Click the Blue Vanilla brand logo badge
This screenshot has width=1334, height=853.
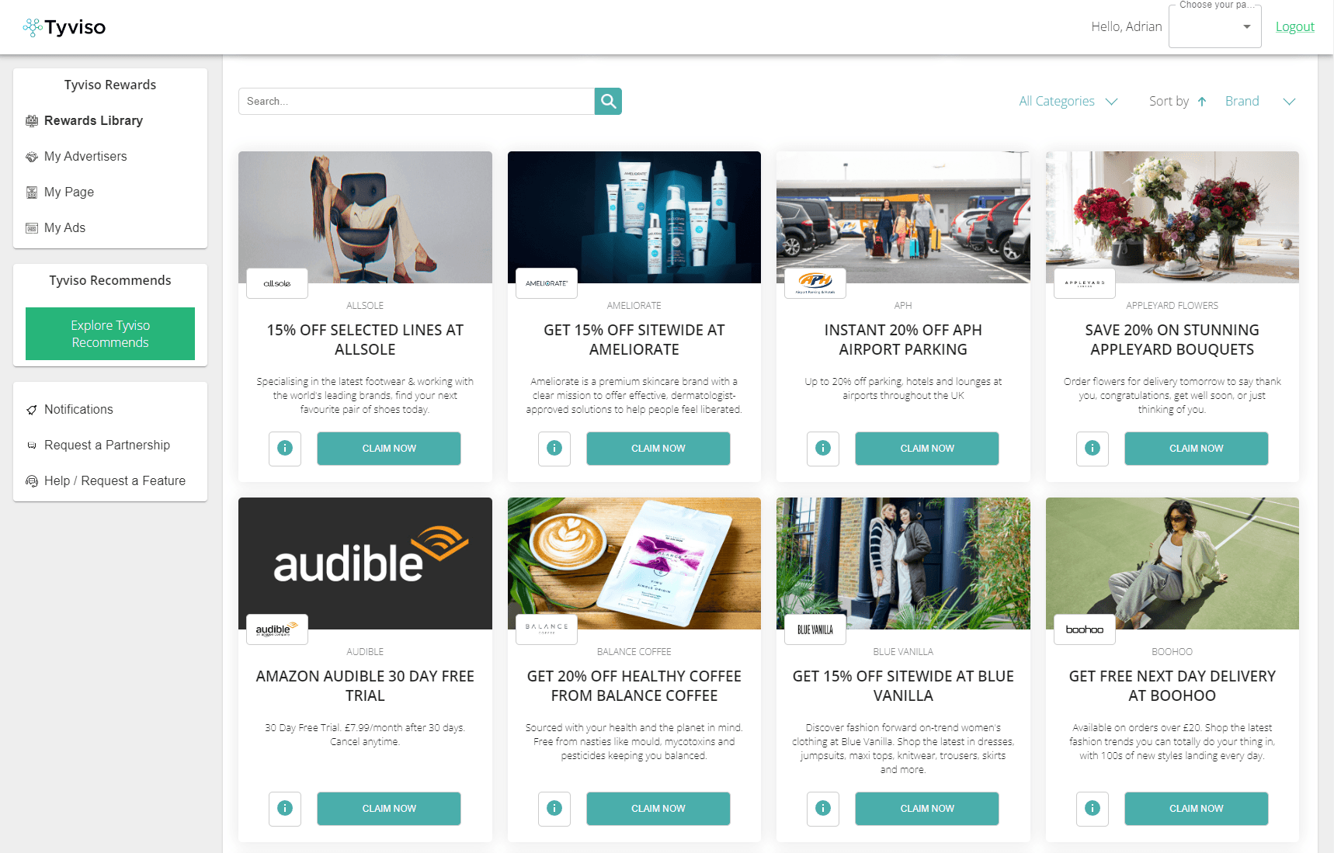815,629
